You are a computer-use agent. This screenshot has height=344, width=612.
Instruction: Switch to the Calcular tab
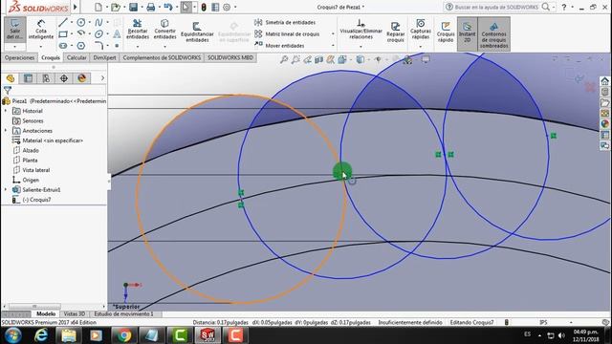(76, 57)
